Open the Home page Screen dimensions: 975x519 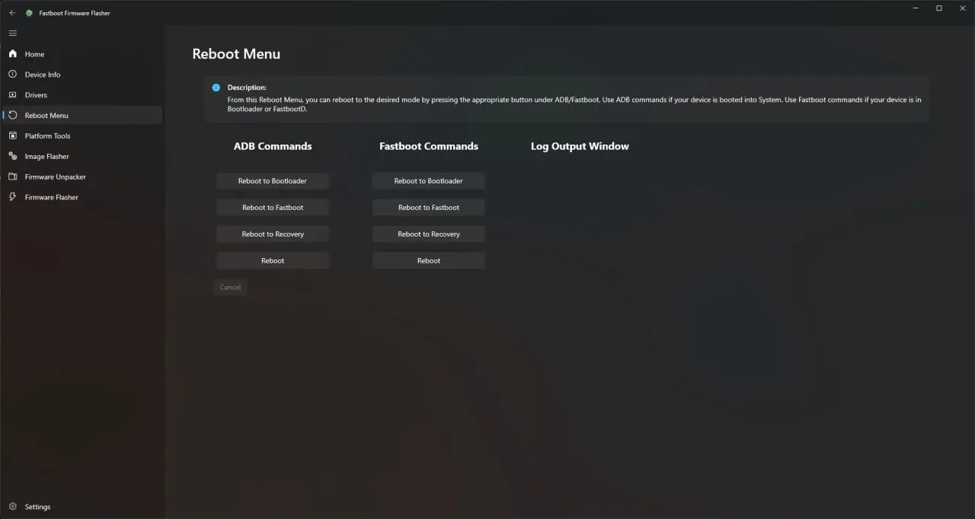click(82, 54)
